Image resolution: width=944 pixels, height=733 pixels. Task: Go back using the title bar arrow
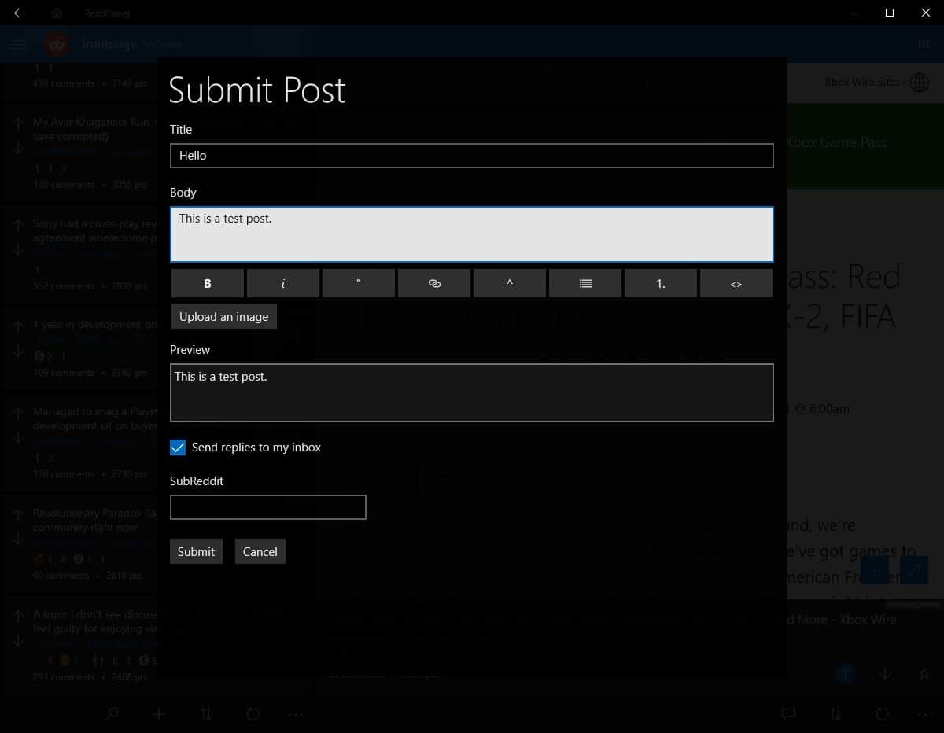coord(19,13)
